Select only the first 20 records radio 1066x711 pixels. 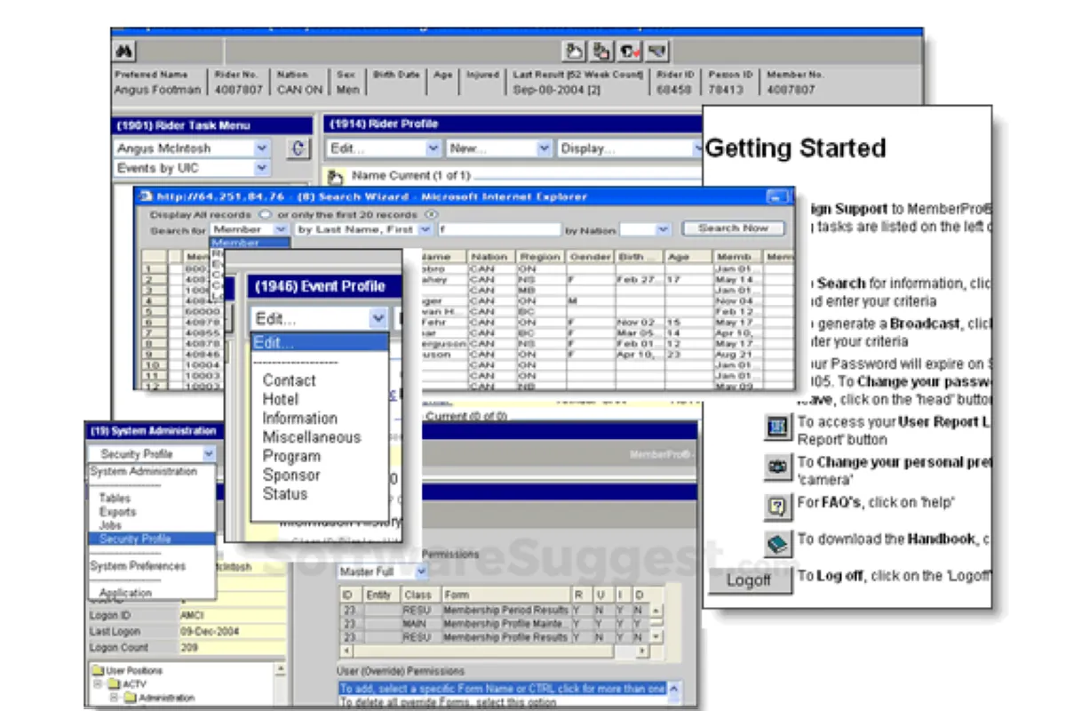tap(432, 214)
